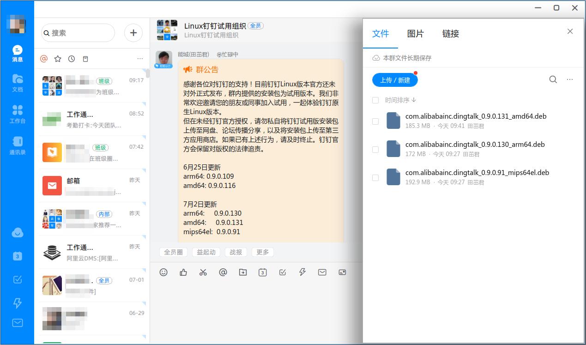Screen dimensions: 586x345
Task: Click the DING lightning icon in chat toolbar
Action: coord(302,272)
